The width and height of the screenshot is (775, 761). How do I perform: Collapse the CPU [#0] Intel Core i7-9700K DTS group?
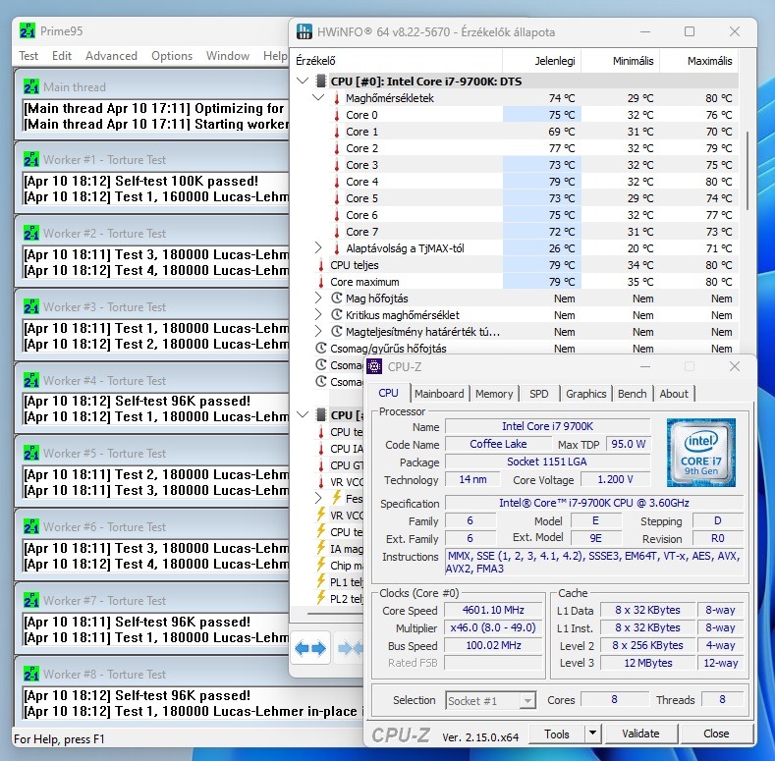point(303,81)
